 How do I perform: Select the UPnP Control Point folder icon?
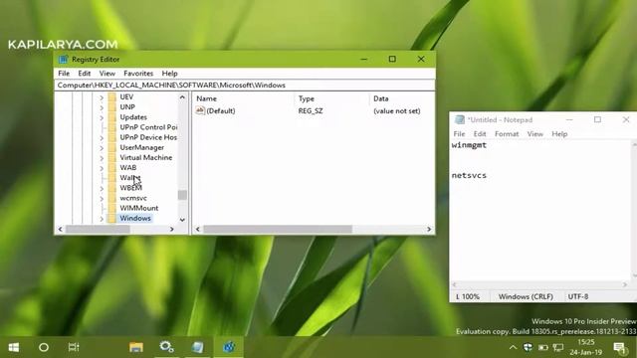click(x=112, y=127)
